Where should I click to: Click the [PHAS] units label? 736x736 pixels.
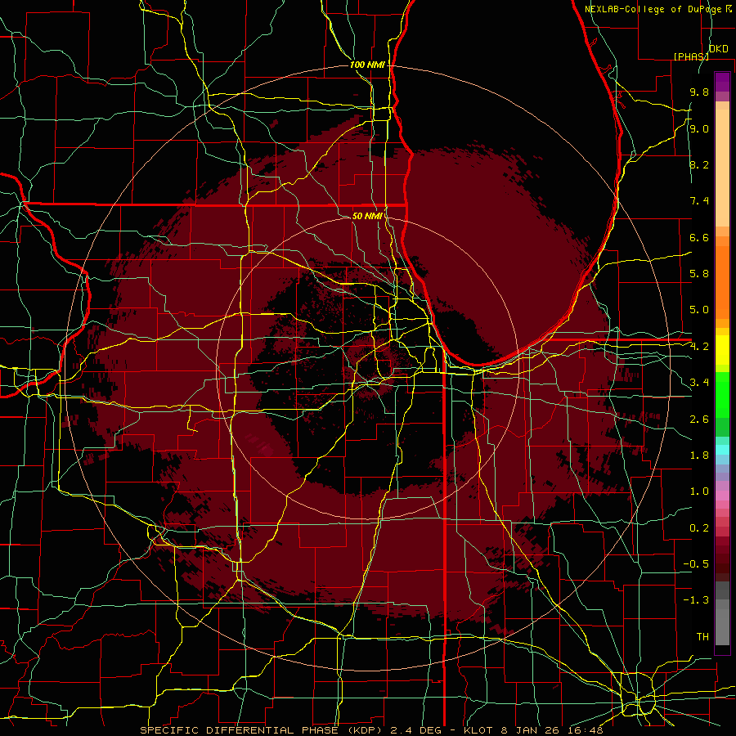click(x=691, y=56)
